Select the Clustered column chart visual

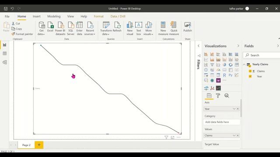click(x=224, y=54)
